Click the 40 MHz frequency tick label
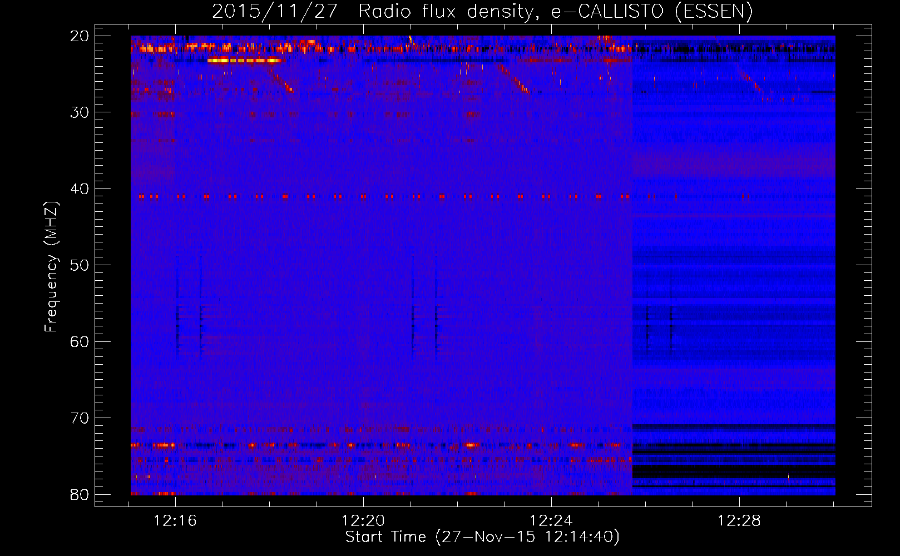900x556 pixels. coord(80,189)
